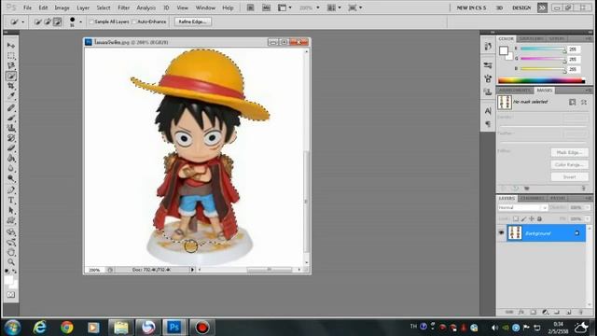
Task: Open Normal blend mode dropdown
Action: point(522,207)
